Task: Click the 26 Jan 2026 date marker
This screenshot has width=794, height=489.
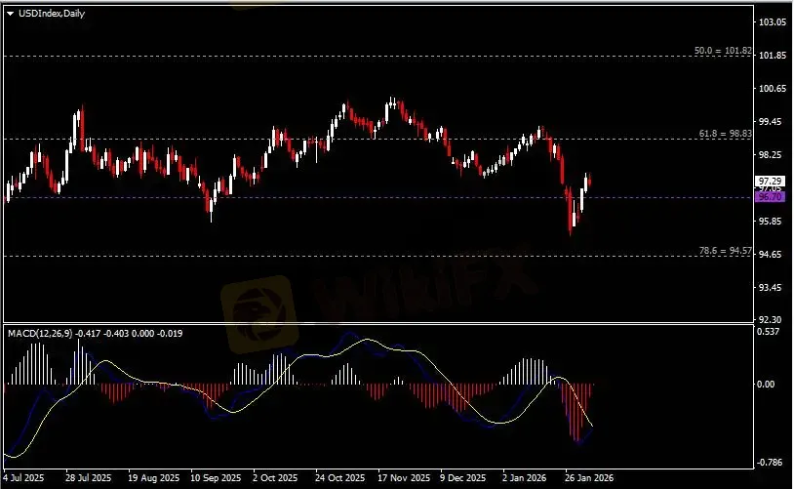Action: (x=585, y=479)
